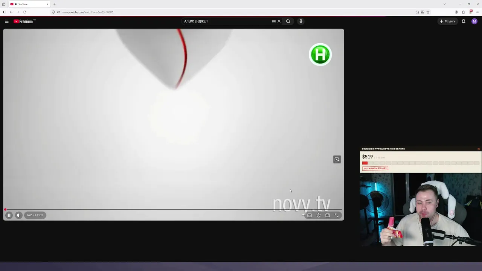Open the browser account profile icon
Image resolution: width=482 pixels, height=271 pixels.
click(456, 12)
